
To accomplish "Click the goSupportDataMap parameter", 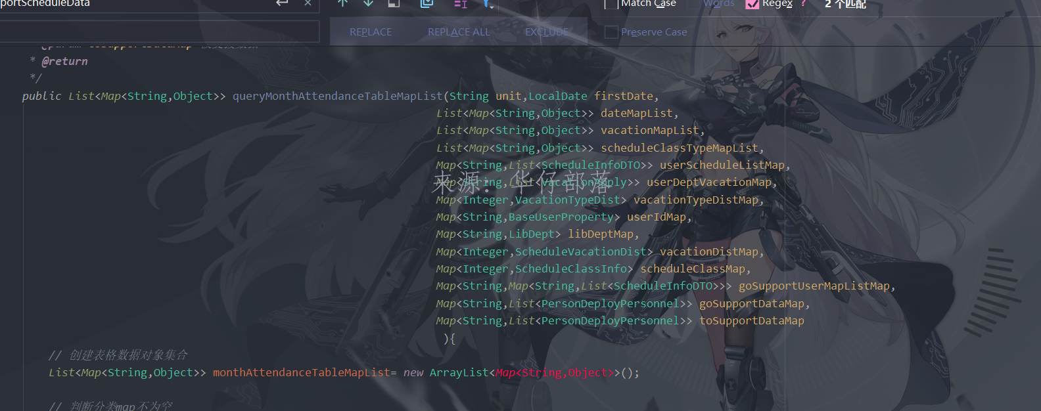I will click(752, 303).
